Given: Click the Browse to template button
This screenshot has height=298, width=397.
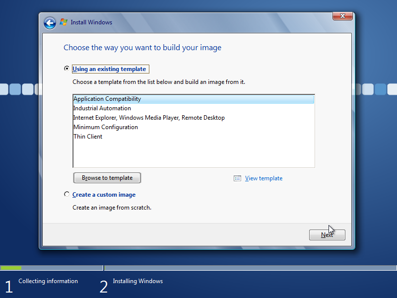Looking at the screenshot, I should click(107, 178).
